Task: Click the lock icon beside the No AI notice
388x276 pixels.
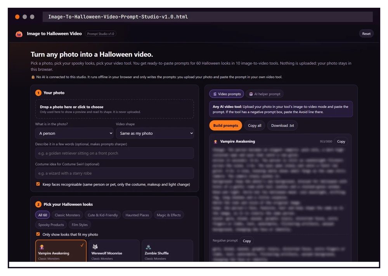Action: 33,77
